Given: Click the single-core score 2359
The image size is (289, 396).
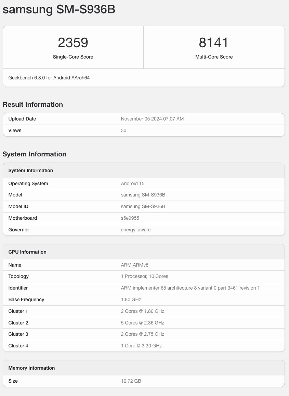Looking at the screenshot, I should coord(73,43).
